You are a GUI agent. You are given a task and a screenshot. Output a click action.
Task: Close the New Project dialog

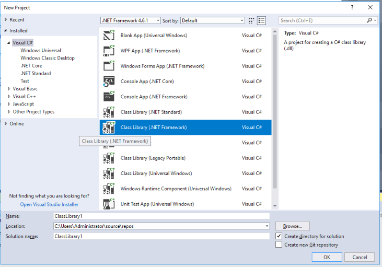[371, 7]
